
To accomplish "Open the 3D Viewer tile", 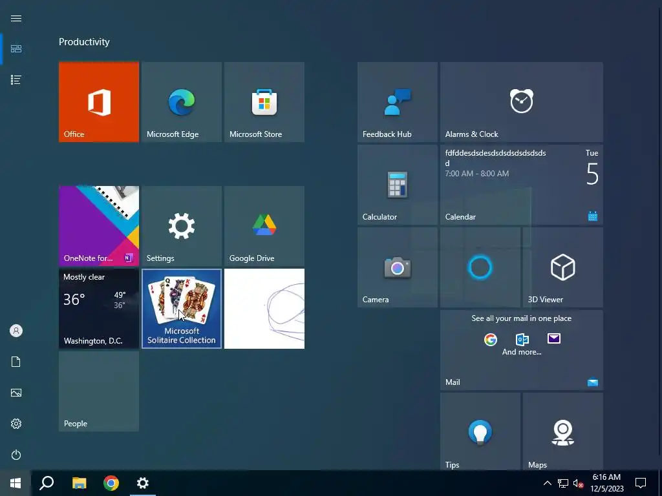I will 563,267.
